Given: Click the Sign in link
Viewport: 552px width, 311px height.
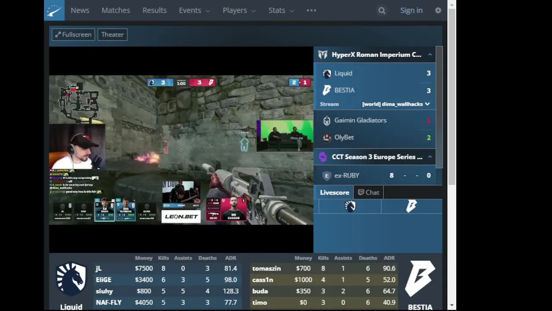Looking at the screenshot, I should (411, 10).
